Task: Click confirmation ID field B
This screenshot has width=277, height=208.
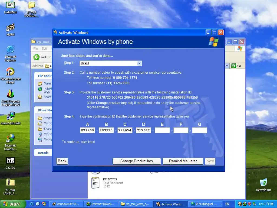Action: coord(106,130)
